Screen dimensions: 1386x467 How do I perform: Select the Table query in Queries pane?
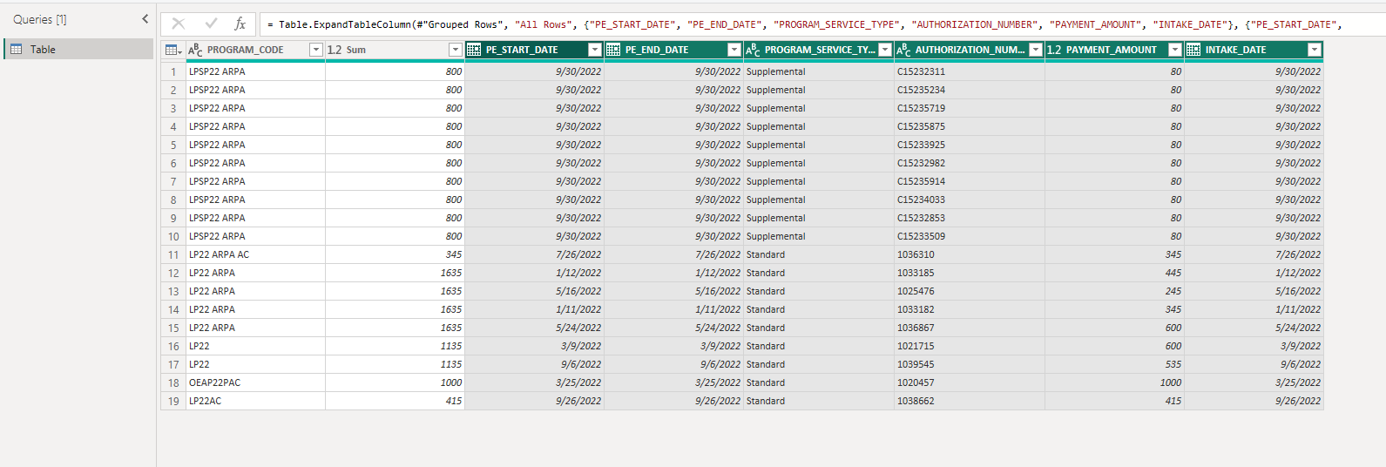(x=78, y=50)
